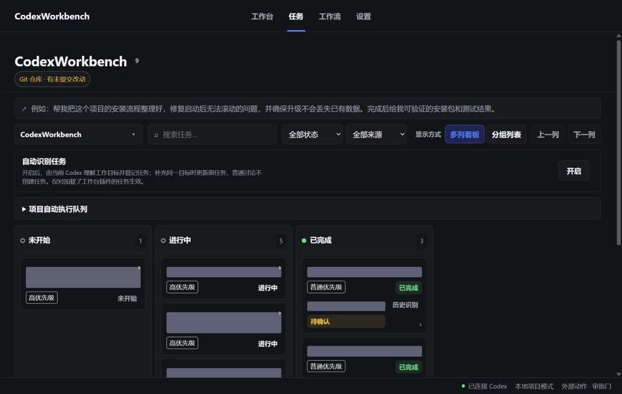Screen dimensions: 622x394
Task: Click 高优先级 tag on second 进行中 card
Action: click(182, 343)
